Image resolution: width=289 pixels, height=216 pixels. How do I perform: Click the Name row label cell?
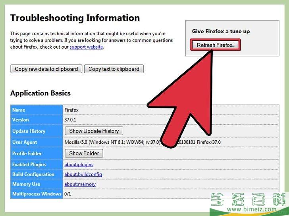pos(37,110)
